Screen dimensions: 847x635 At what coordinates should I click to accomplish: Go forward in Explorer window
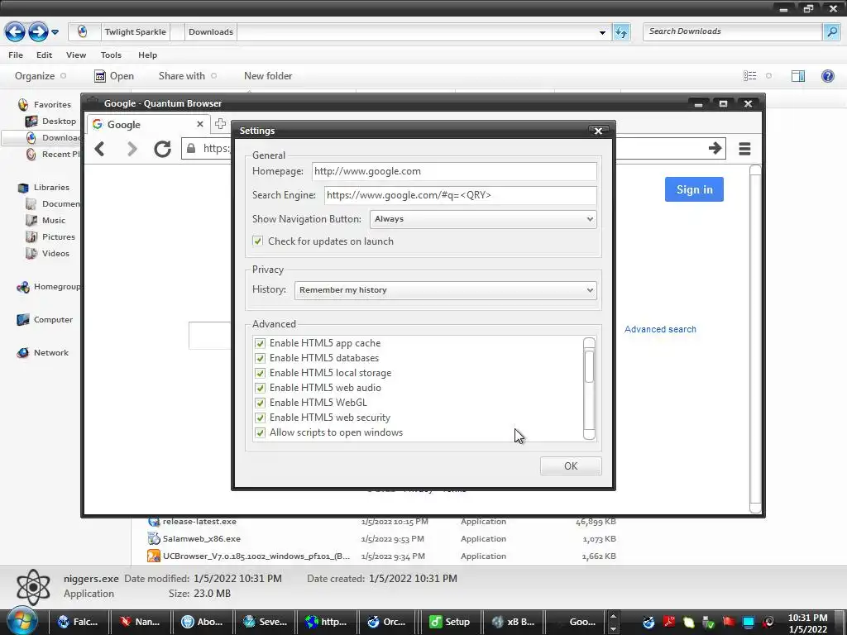point(38,32)
